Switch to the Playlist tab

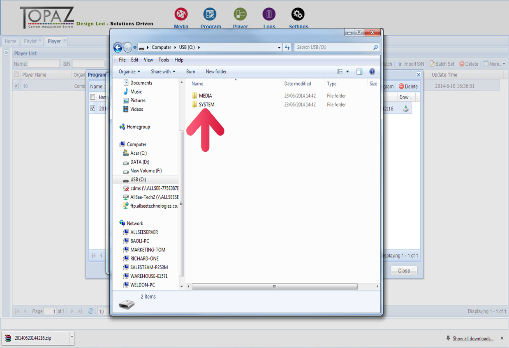(x=30, y=41)
